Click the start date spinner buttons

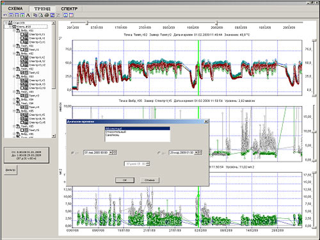click(x=115, y=152)
